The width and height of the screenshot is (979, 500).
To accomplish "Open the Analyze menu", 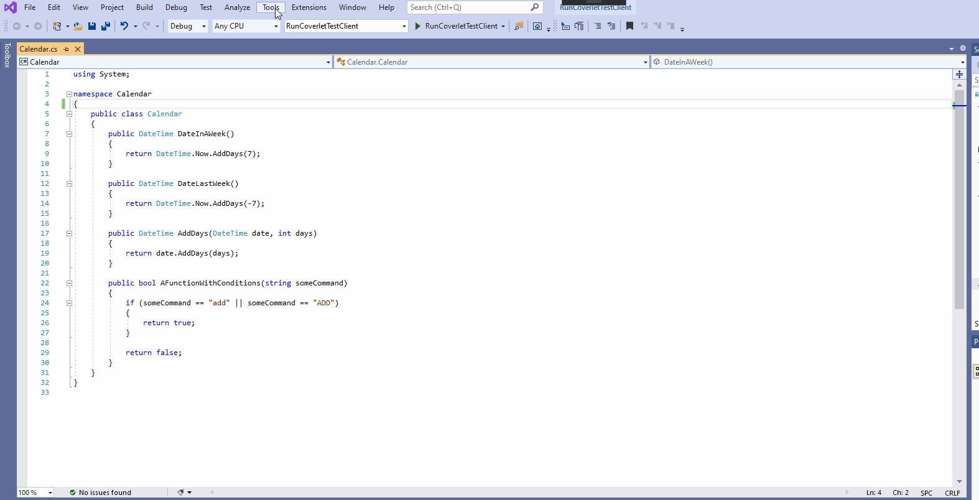I will pos(237,7).
